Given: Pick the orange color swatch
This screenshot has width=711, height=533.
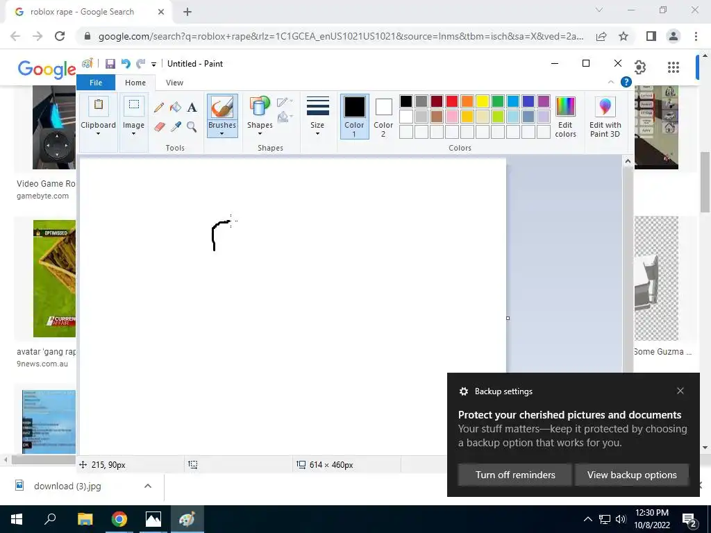Looking at the screenshot, I should 467,101.
